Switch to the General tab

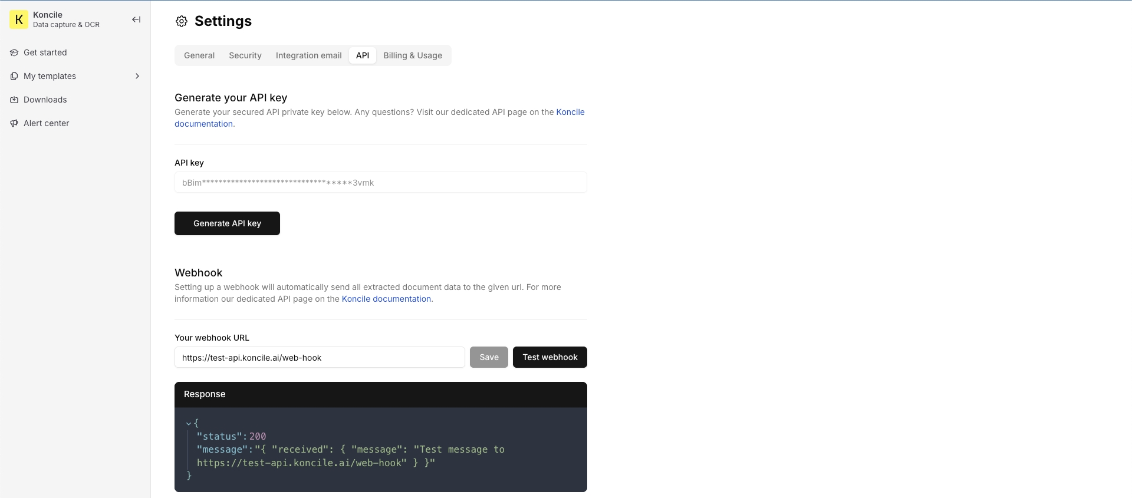[199, 55]
